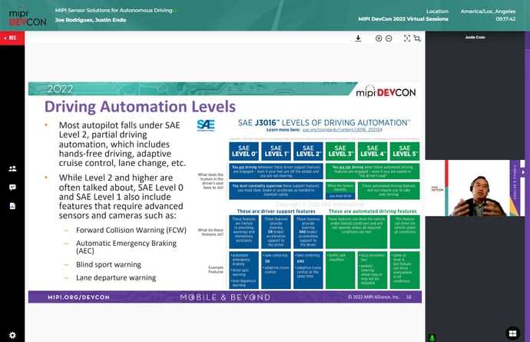Open the sae.org standards link on slide
The width and height of the screenshot is (530, 342).
[x=342, y=130]
